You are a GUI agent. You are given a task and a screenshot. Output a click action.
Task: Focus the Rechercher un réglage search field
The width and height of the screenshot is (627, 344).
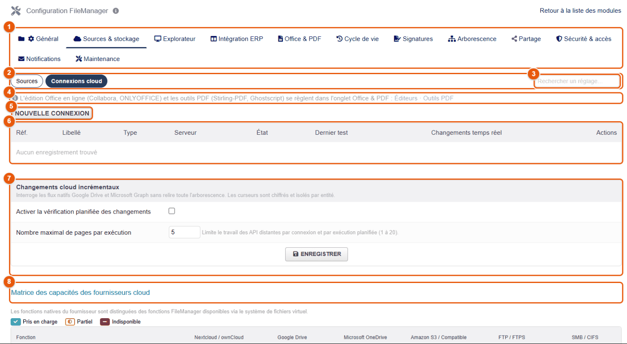click(x=577, y=81)
